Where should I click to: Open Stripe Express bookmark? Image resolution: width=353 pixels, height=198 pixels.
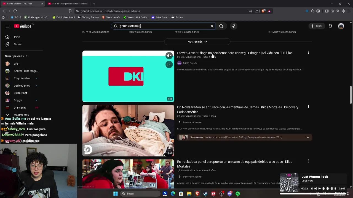click(160, 17)
